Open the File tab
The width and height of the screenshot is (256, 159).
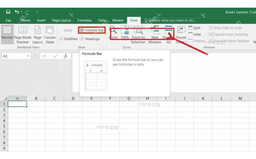[x=9, y=20]
